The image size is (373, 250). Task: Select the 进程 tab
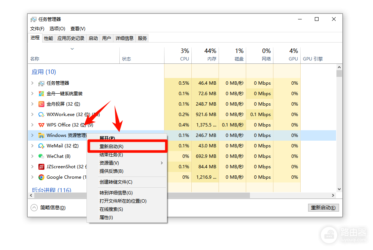35,38
